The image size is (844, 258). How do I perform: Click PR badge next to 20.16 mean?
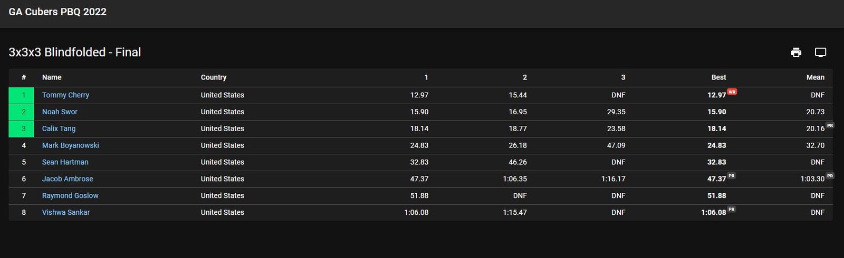coord(830,125)
